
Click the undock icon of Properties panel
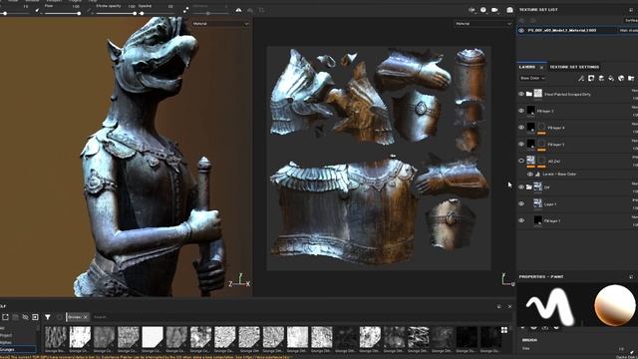631,277
